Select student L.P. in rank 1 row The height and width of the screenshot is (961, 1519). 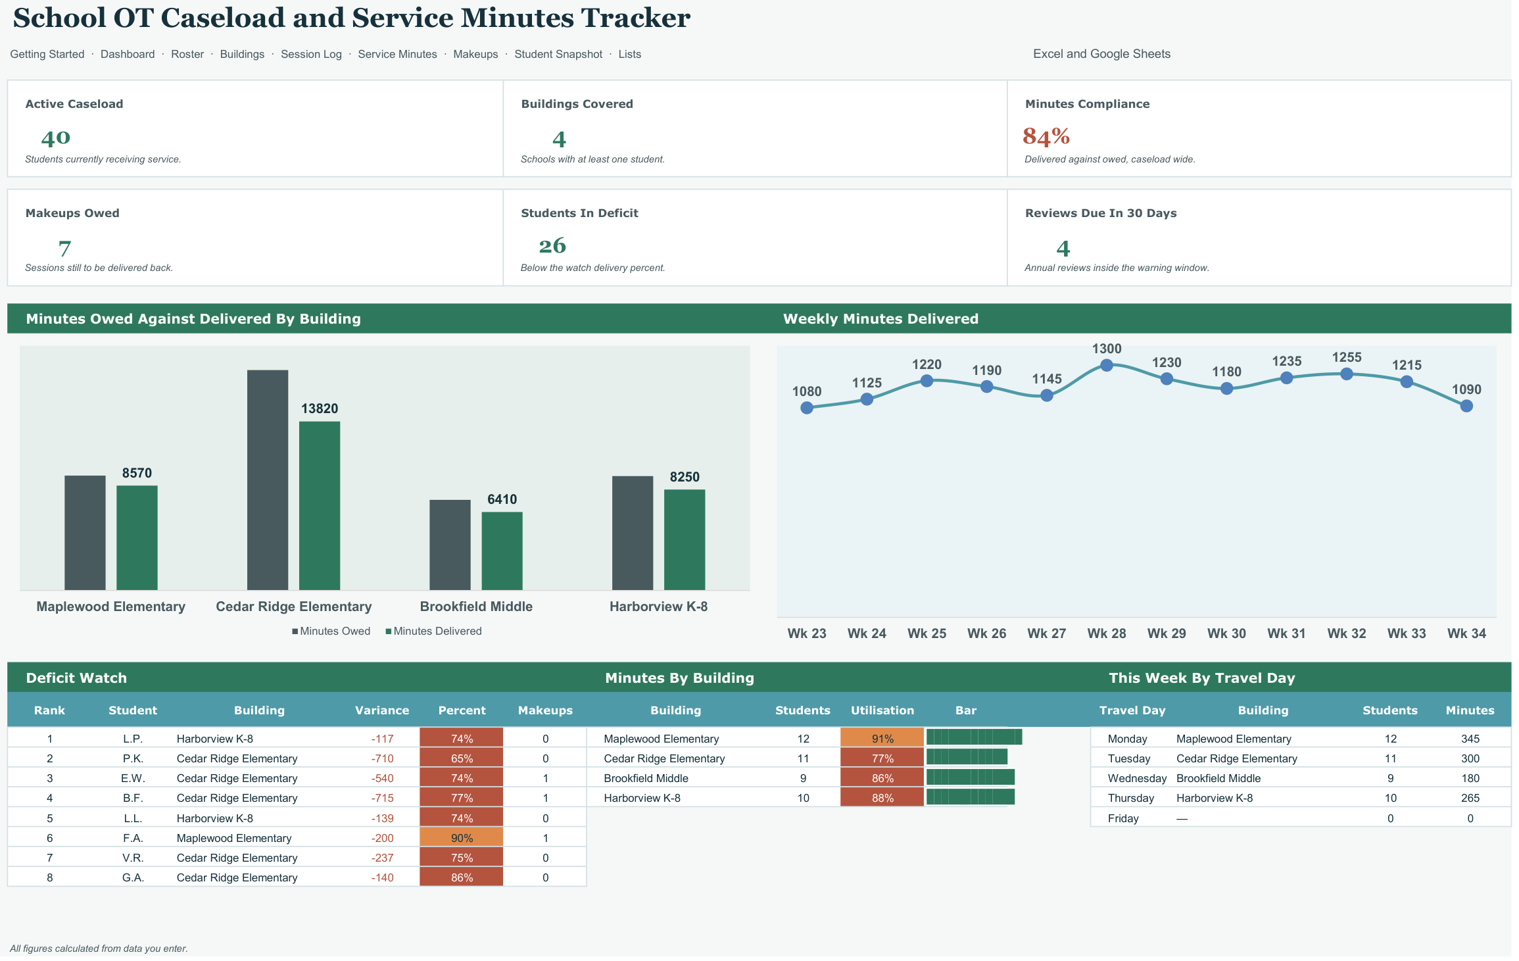point(133,739)
